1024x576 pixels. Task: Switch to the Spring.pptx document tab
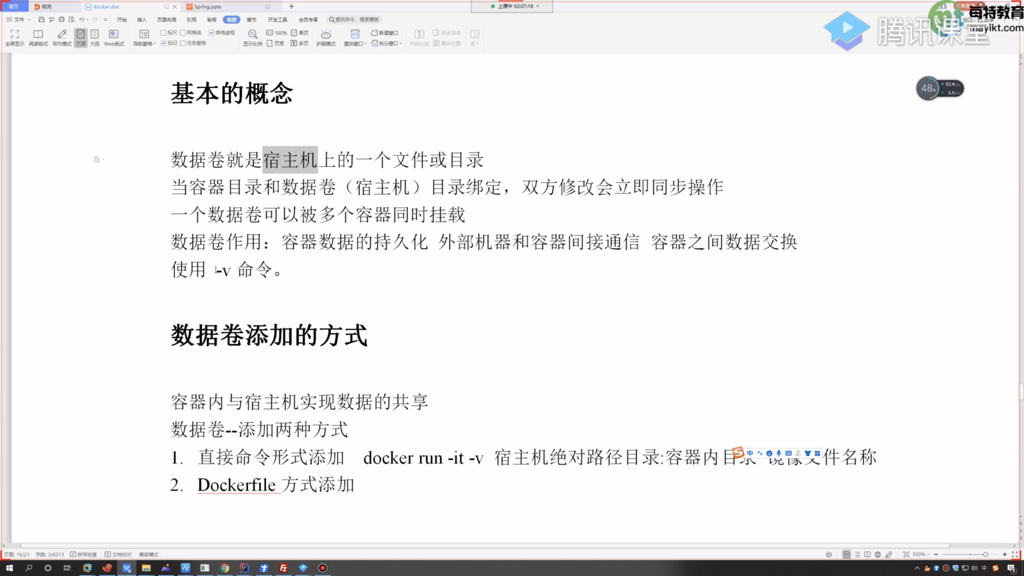(208, 6)
